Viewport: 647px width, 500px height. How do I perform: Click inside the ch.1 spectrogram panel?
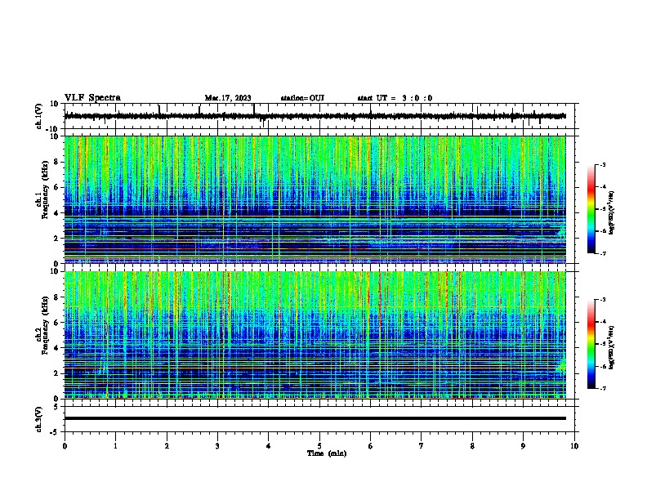pos(315,199)
